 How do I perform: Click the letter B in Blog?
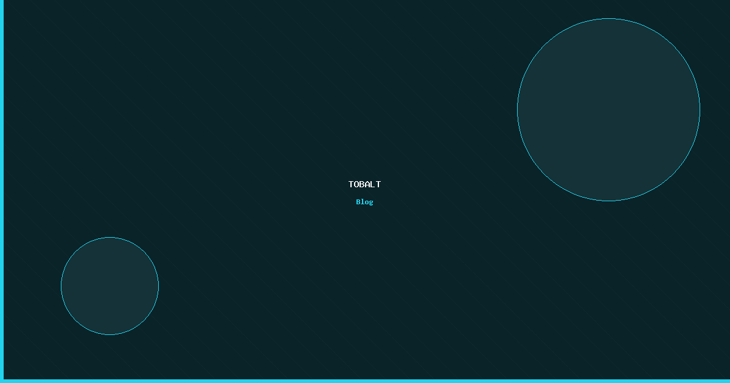(x=358, y=202)
